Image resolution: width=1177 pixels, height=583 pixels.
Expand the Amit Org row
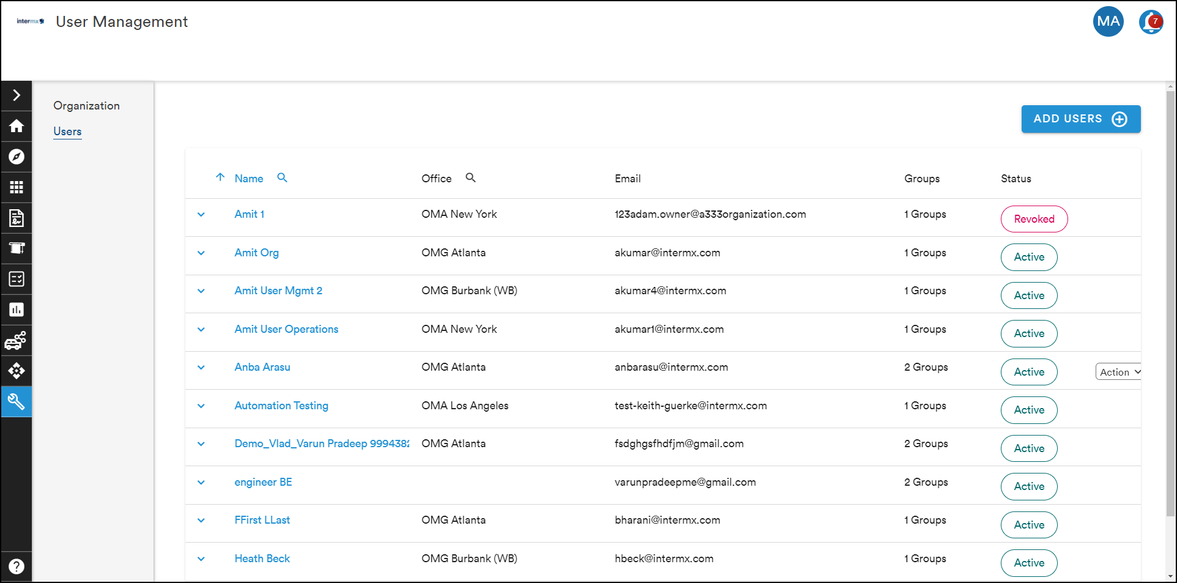pos(201,253)
